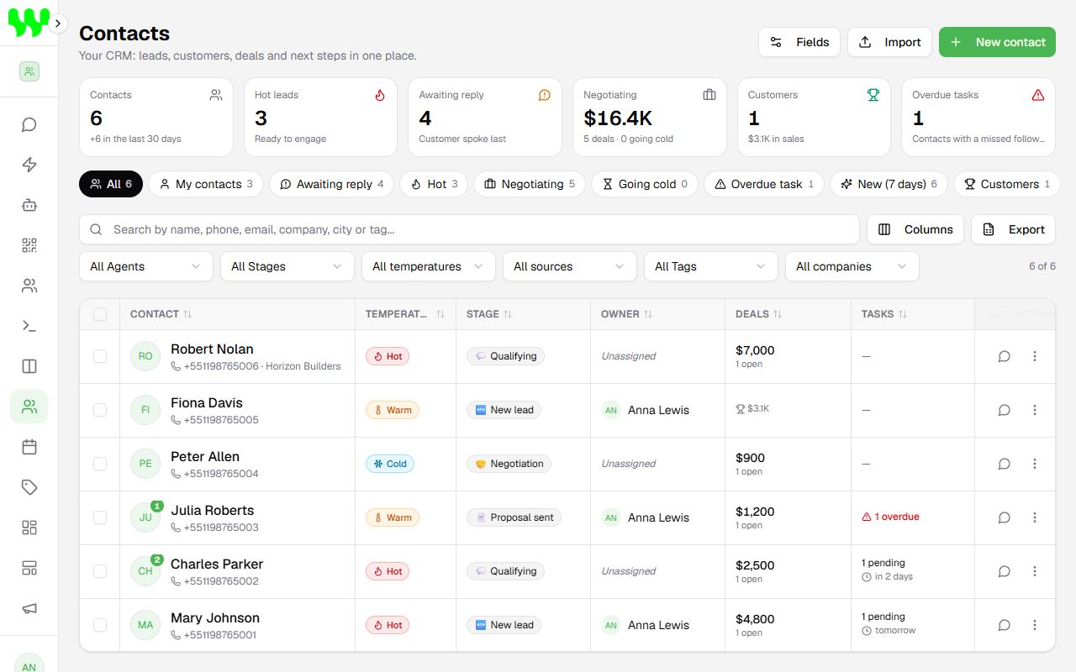Select the My contacts filter tab
Image resolution: width=1076 pixels, height=672 pixels.
pyautogui.click(x=206, y=184)
